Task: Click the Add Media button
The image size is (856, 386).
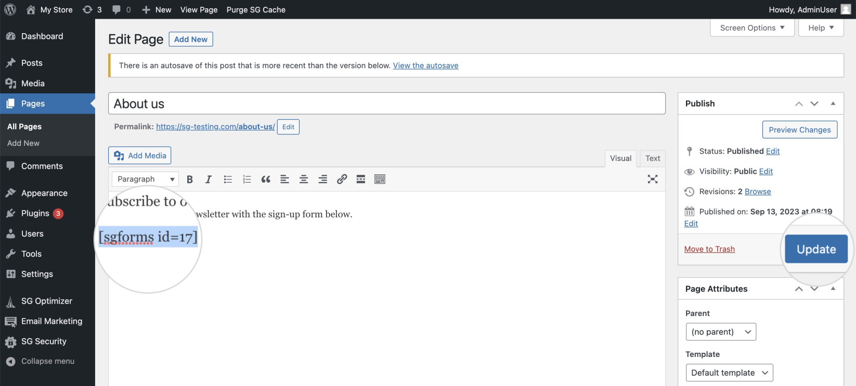Action: pos(140,156)
